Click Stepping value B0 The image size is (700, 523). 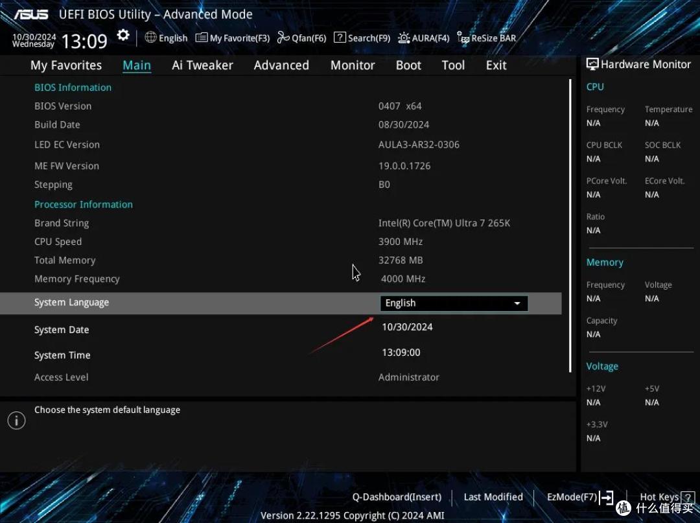point(384,185)
